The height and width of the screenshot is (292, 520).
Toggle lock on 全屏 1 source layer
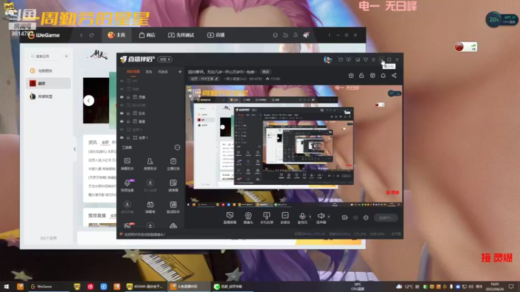[x=128, y=138]
